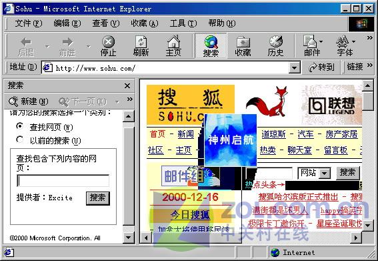Click search pane scrollbar down arrow
Viewport: 378px width, 261px height.
click(x=129, y=238)
